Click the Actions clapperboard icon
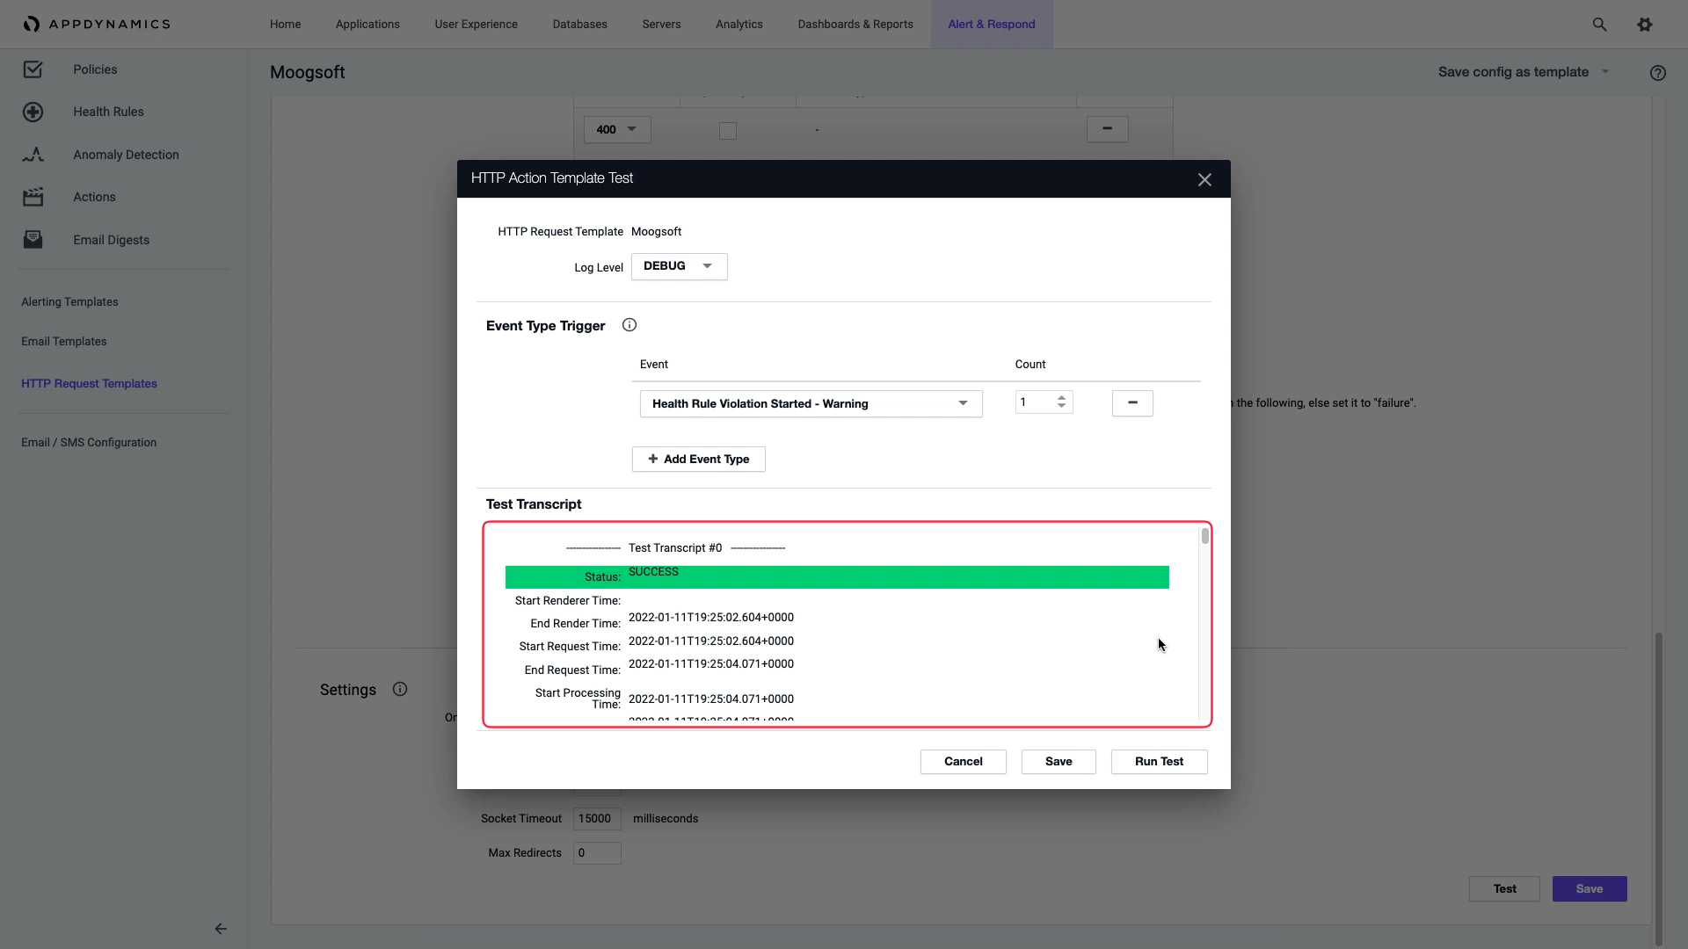The height and width of the screenshot is (949, 1688). (33, 197)
